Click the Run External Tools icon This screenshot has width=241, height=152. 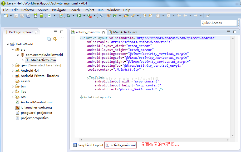90,16
